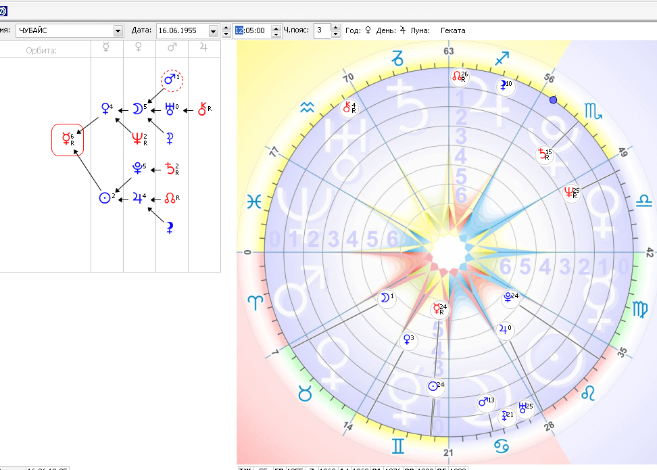Open the name dropdown showing ЧУБАЙС

[x=118, y=30]
